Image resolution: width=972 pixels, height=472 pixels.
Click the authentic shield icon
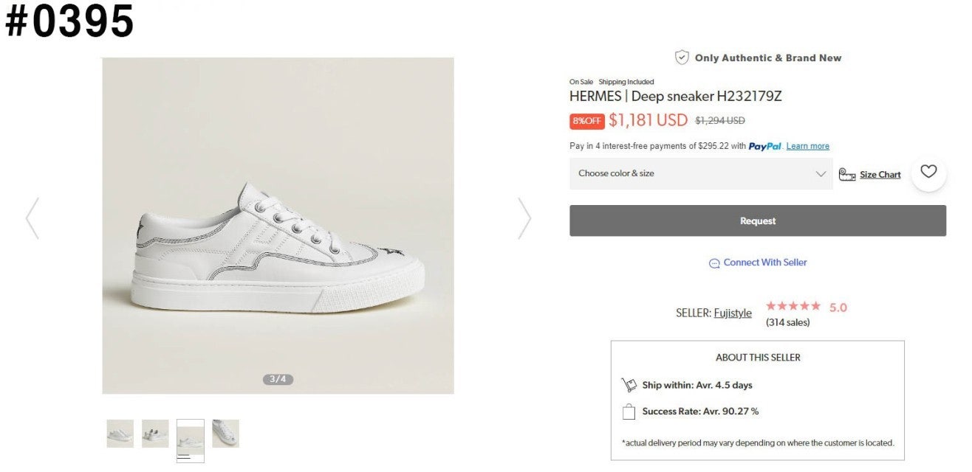click(x=682, y=58)
